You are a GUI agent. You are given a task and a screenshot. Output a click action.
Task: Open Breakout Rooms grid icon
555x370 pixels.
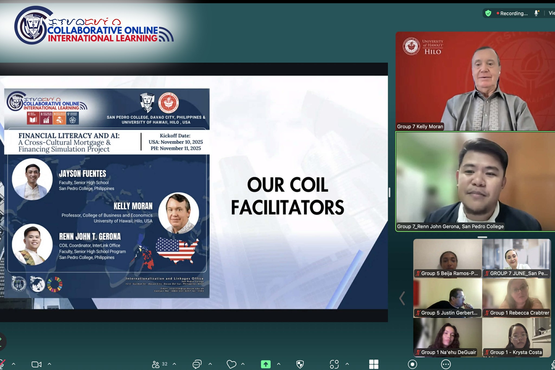[x=374, y=364]
